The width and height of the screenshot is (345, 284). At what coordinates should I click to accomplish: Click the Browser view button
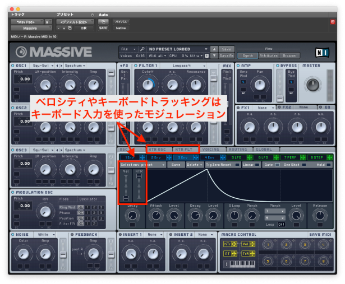tap(290, 56)
